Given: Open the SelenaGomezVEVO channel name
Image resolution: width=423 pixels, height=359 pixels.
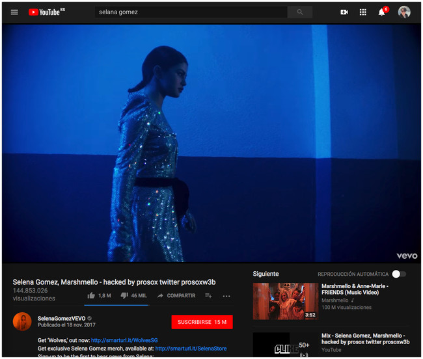Looking at the screenshot, I should [62, 318].
